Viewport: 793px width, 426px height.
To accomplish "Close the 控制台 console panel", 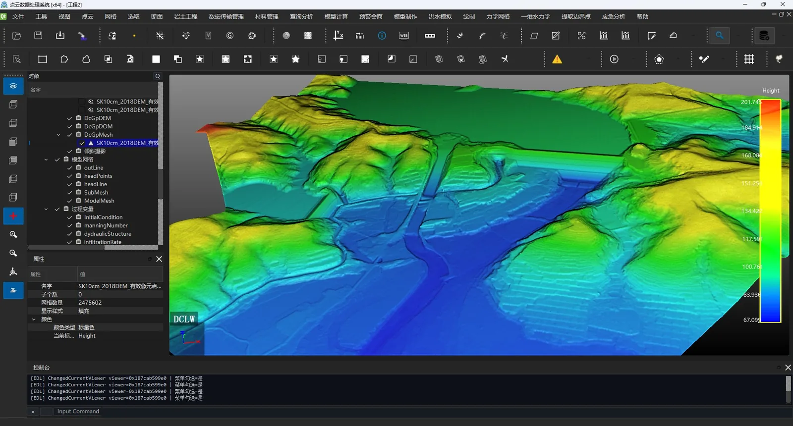I will tap(788, 368).
